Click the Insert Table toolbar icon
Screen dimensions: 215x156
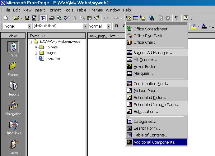point(136,18)
